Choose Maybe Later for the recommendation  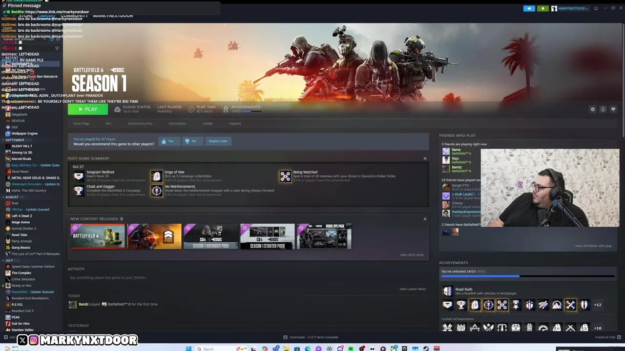218,141
